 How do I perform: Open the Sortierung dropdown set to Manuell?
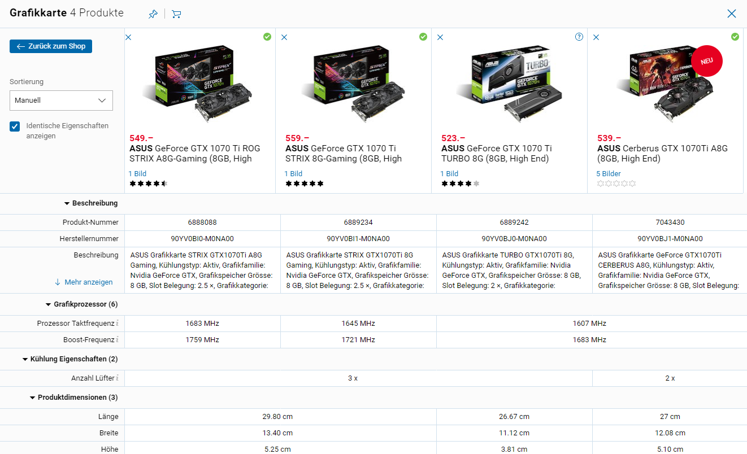pos(61,101)
